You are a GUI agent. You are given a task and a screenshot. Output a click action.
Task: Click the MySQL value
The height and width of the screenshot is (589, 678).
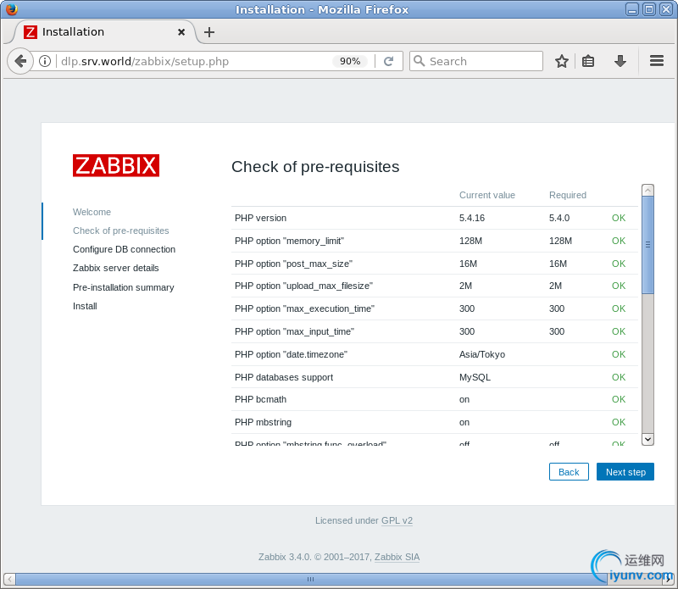pos(475,377)
